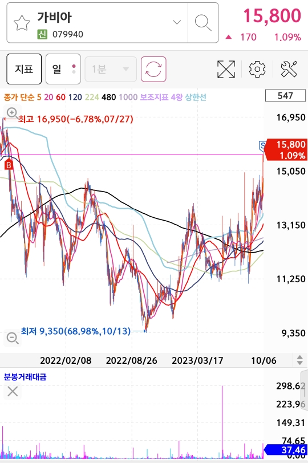The width and height of the screenshot is (308, 463).
Task: Click the 보조지표 legend label
Action: pyautogui.click(x=154, y=97)
